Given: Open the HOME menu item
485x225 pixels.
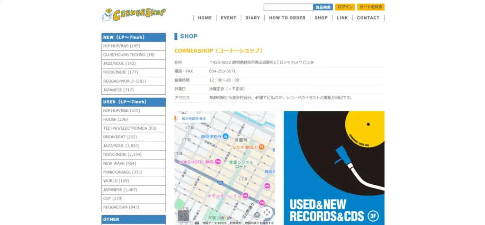Looking at the screenshot, I should point(205,18).
